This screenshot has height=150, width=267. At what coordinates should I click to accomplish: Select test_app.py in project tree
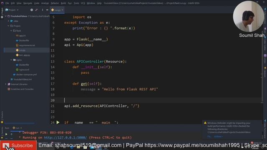tap(23, 55)
